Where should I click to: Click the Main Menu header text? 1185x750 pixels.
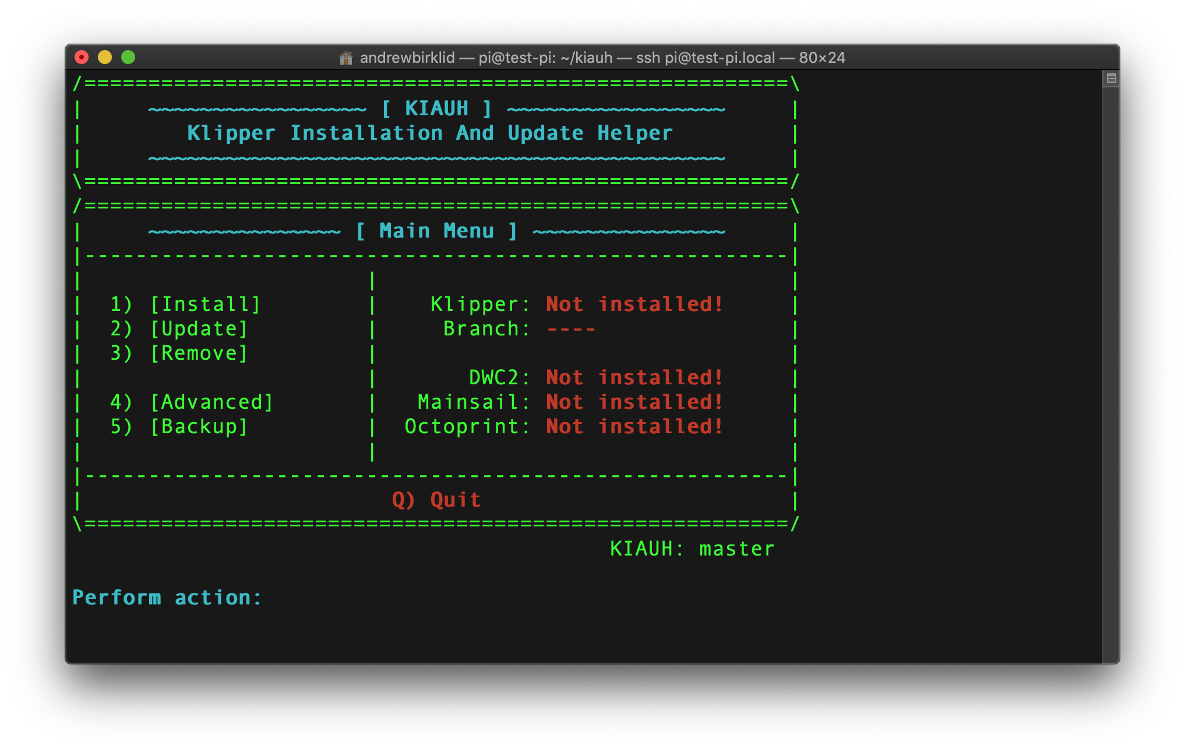[436, 231]
